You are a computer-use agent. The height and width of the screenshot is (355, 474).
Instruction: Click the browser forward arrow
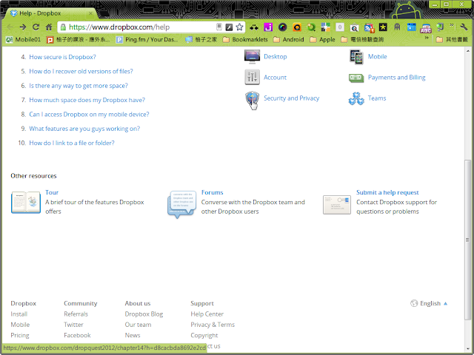coord(23,27)
